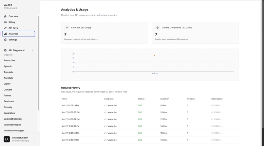Click the Status column header
264x146 pixels.
[141, 99]
